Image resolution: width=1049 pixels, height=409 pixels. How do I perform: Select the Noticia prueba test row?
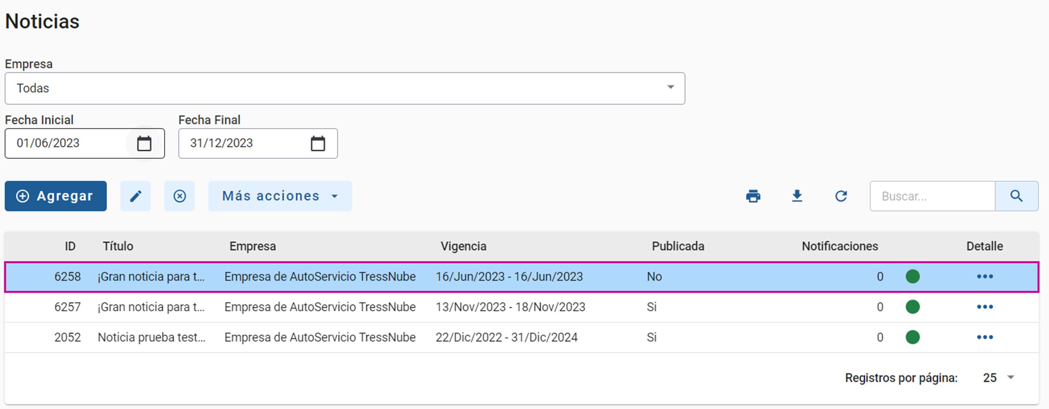[151, 338]
